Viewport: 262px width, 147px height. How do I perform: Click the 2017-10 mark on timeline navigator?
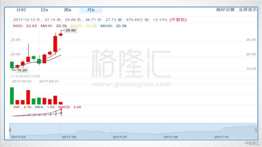pos(221,137)
